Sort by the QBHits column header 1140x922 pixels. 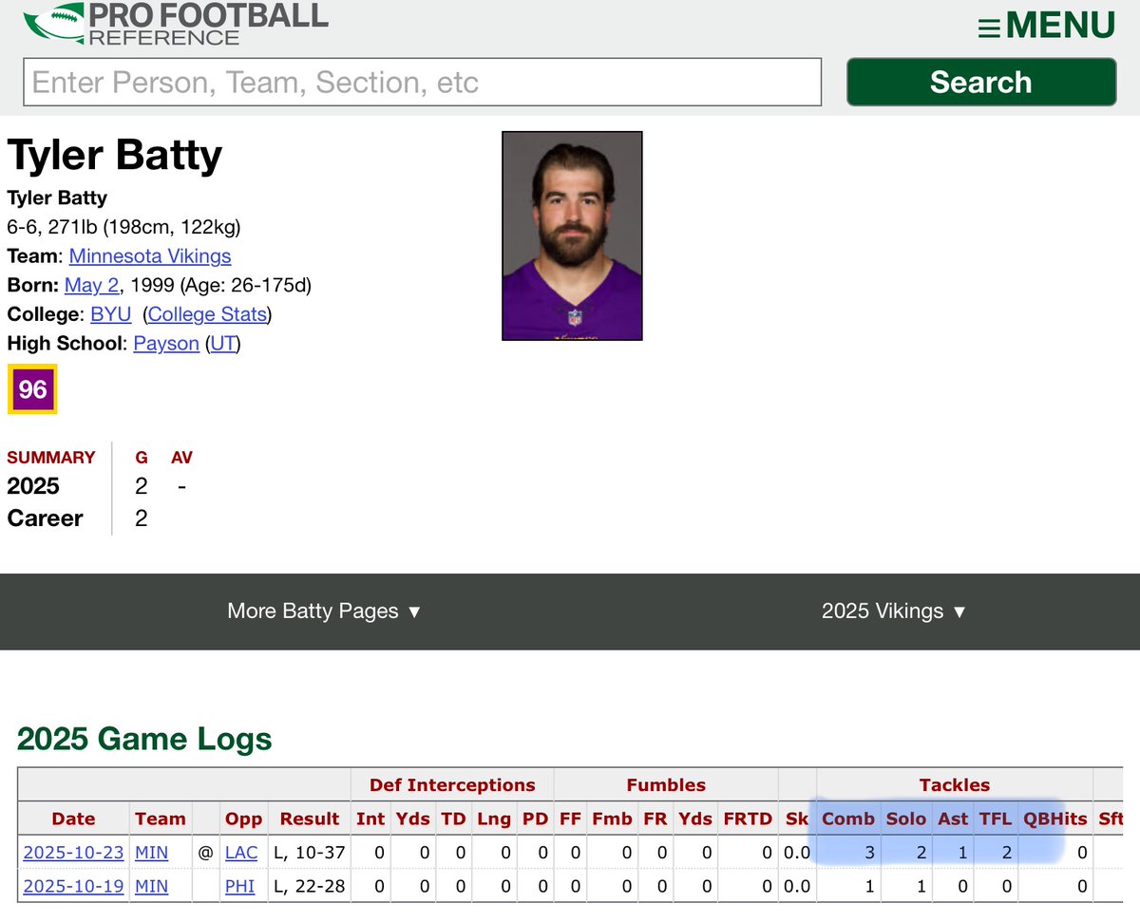(1055, 819)
